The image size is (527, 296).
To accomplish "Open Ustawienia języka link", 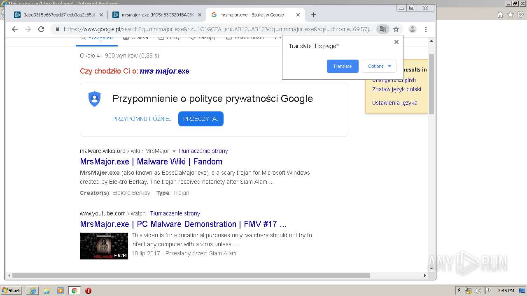I will 394,103.
